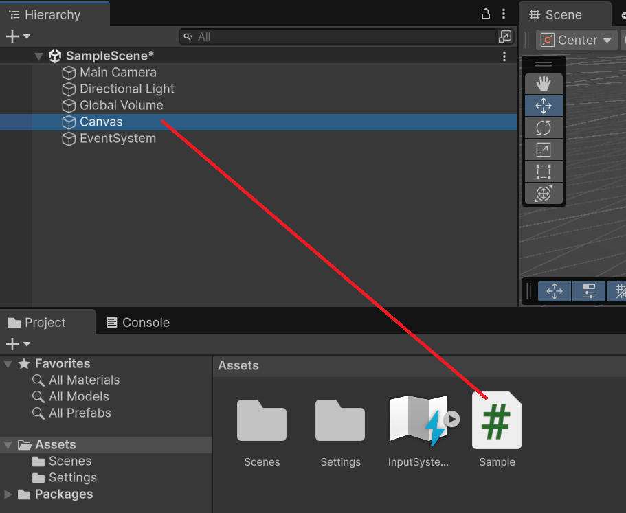Expand the InputSystem asset sub-items arrow
This screenshot has width=626, height=513.
451,418
